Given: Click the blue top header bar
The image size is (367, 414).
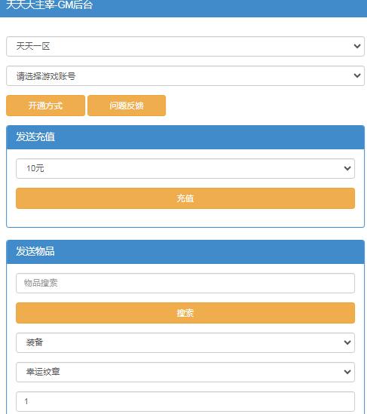Looking at the screenshot, I should pyautogui.click(x=183, y=8).
